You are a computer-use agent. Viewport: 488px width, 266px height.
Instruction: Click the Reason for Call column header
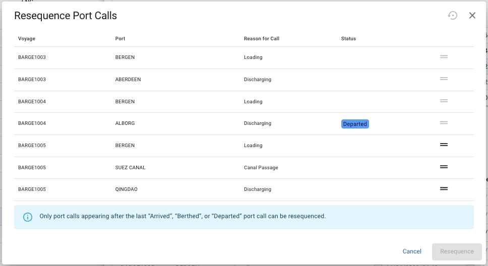[x=261, y=39]
